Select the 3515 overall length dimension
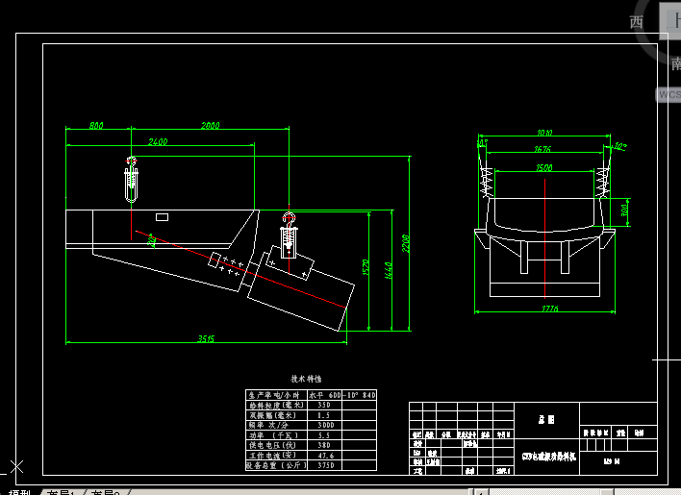The height and width of the screenshot is (495, 681). [x=206, y=338]
